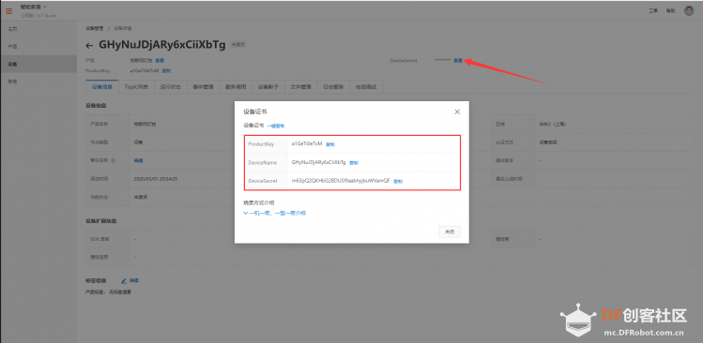Click the pencil icon next to 标签信息
The image size is (703, 343).
click(124, 281)
